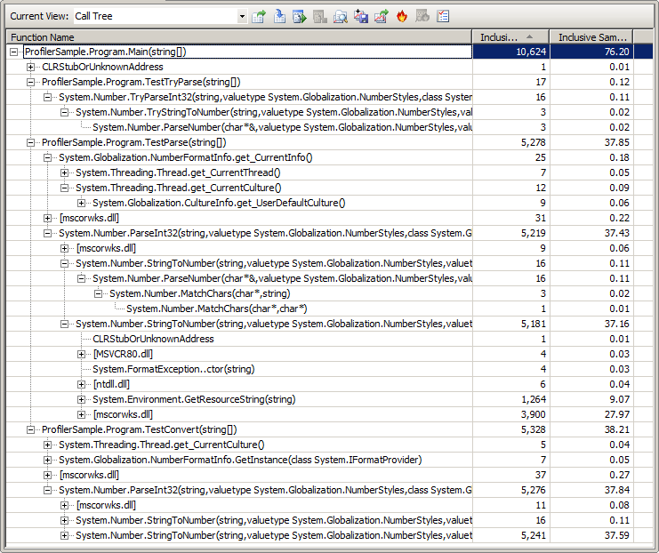Viewport: 659px width, 553px height.
Task: Expand the CLRStubOrUnknownAddress node directly under Main
Action: pos(30,68)
